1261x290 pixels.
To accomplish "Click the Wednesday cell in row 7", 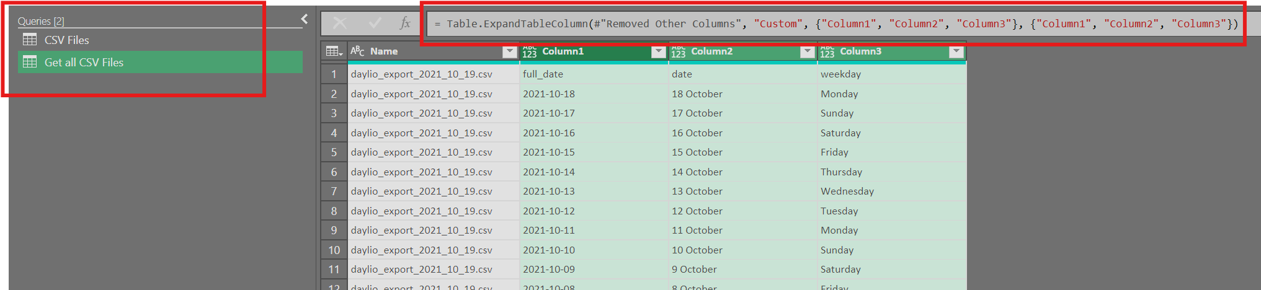I will click(892, 191).
